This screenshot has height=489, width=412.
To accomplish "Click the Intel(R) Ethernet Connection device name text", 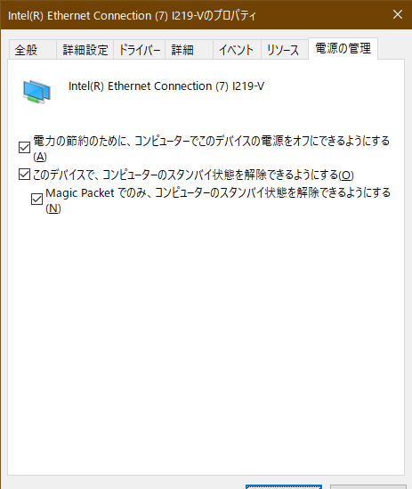I will coord(166,86).
